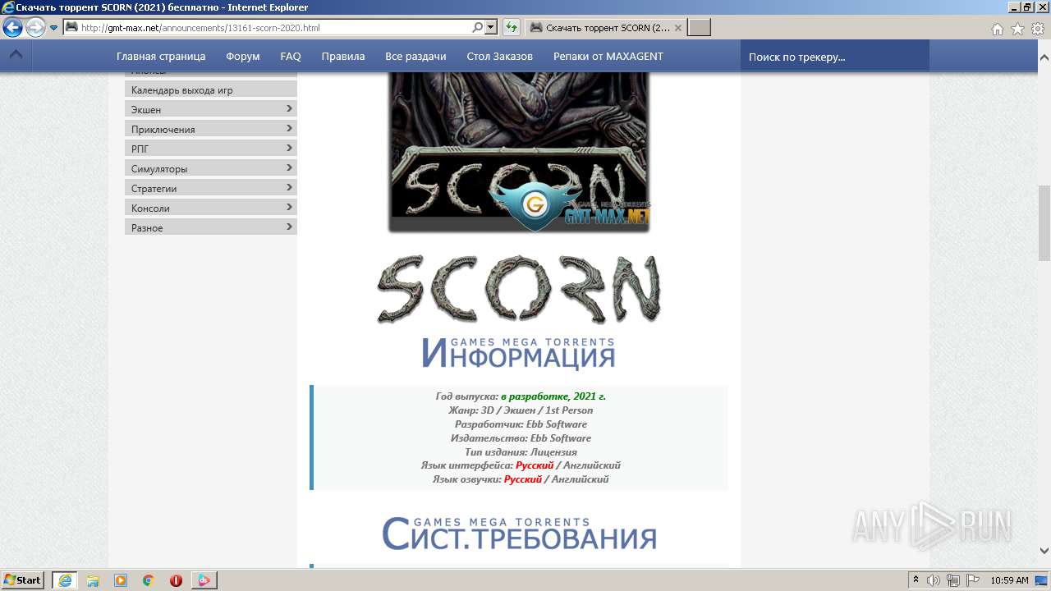Click the browser Forward arrow button

coord(35,28)
